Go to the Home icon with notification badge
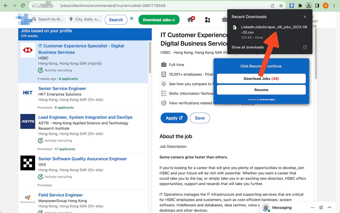This screenshot has height=213, width=340. click(x=191, y=19)
